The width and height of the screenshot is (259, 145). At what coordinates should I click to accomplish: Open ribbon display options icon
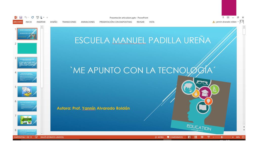(x=228, y=17)
